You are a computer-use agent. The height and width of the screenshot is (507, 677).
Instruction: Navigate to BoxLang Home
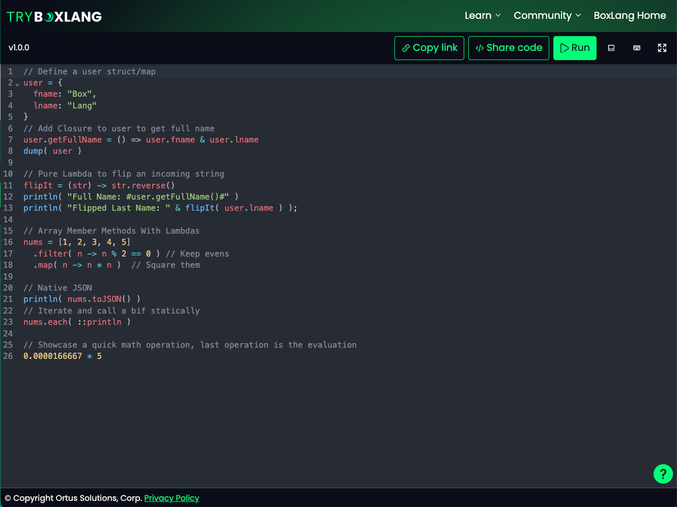tap(630, 15)
